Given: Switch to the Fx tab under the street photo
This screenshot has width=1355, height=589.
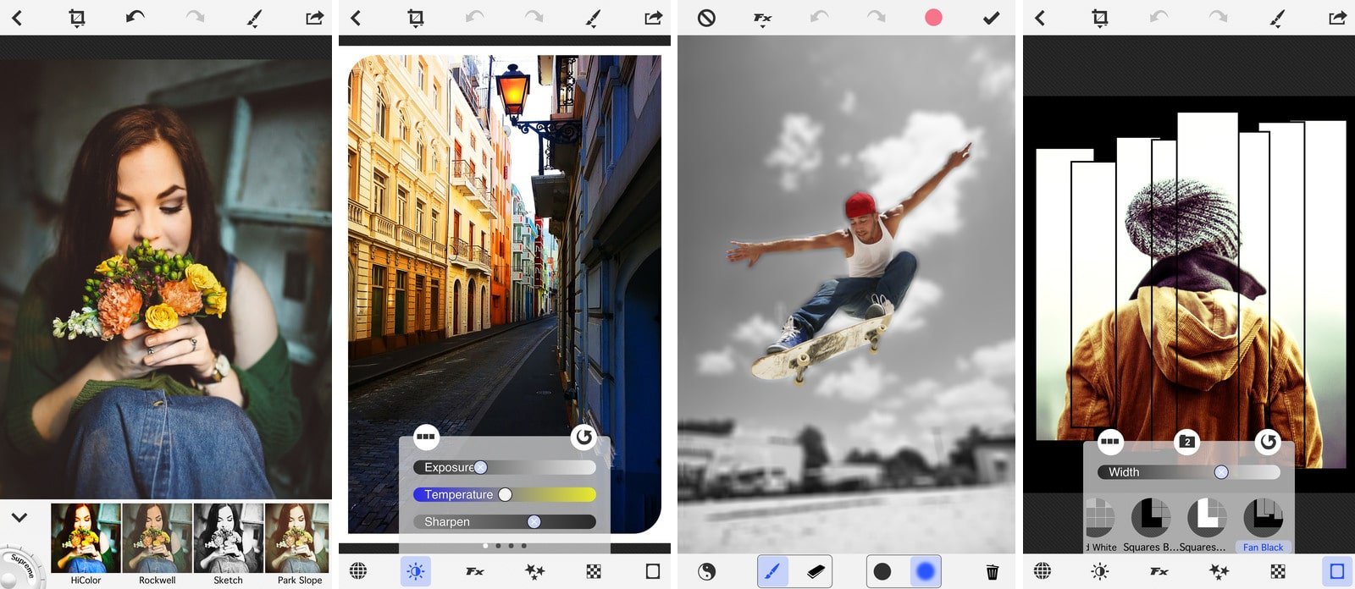Looking at the screenshot, I should pos(475,571).
